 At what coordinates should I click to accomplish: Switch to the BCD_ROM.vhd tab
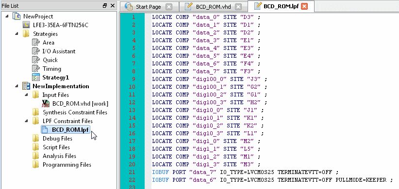(x=213, y=7)
